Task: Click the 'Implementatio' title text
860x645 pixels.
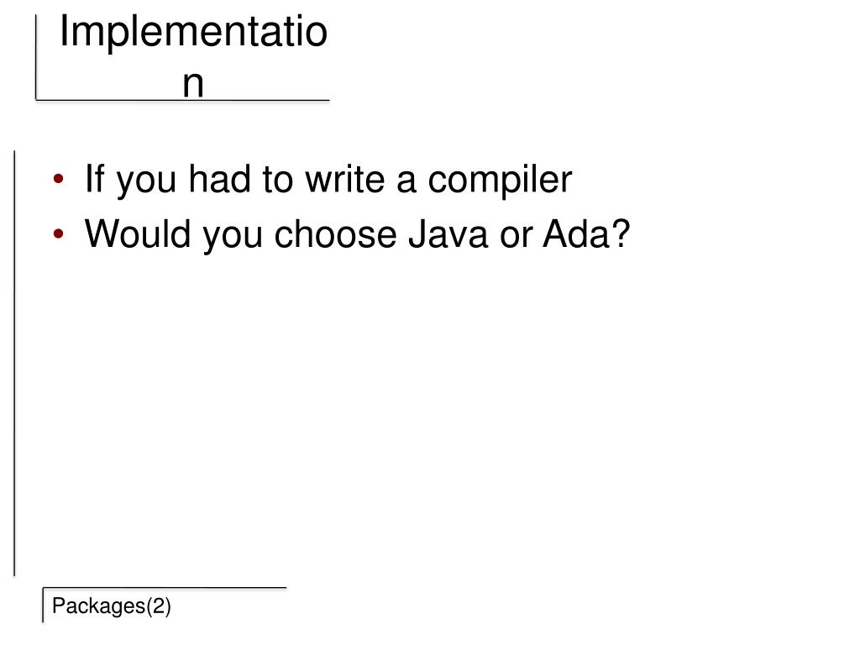Action: tap(193, 33)
